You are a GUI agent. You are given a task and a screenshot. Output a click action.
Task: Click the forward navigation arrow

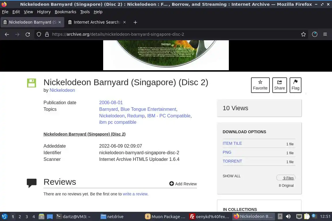[17, 34]
